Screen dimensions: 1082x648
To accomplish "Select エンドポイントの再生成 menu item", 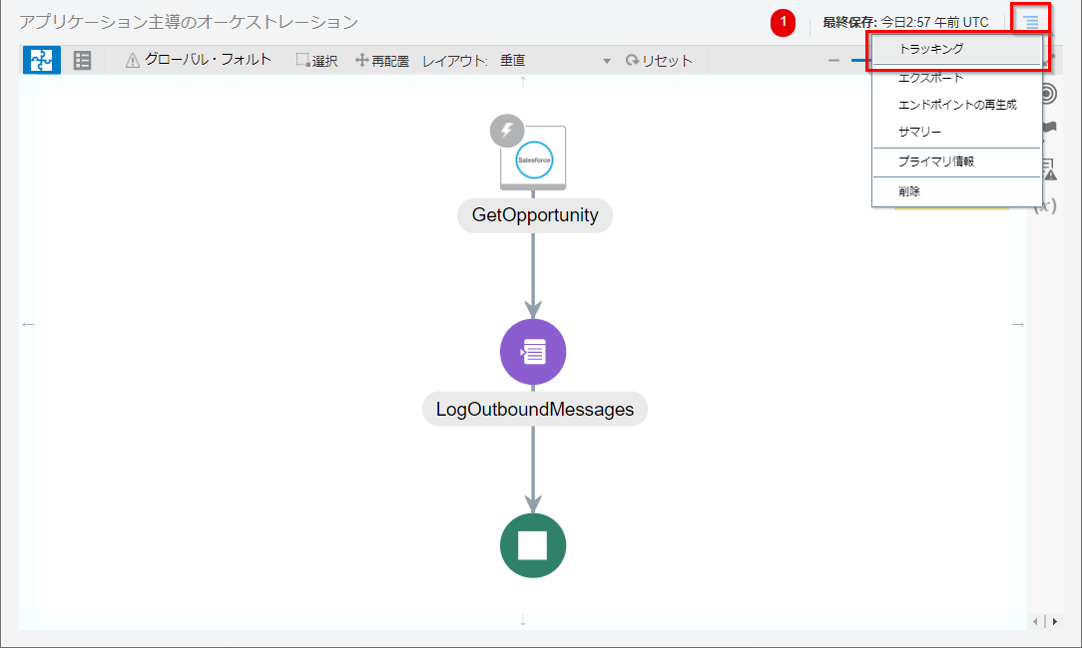I will point(956,105).
